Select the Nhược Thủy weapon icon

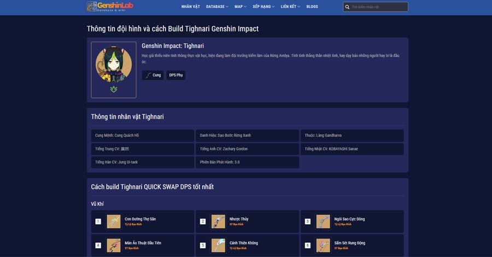click(x=218, y=221)
